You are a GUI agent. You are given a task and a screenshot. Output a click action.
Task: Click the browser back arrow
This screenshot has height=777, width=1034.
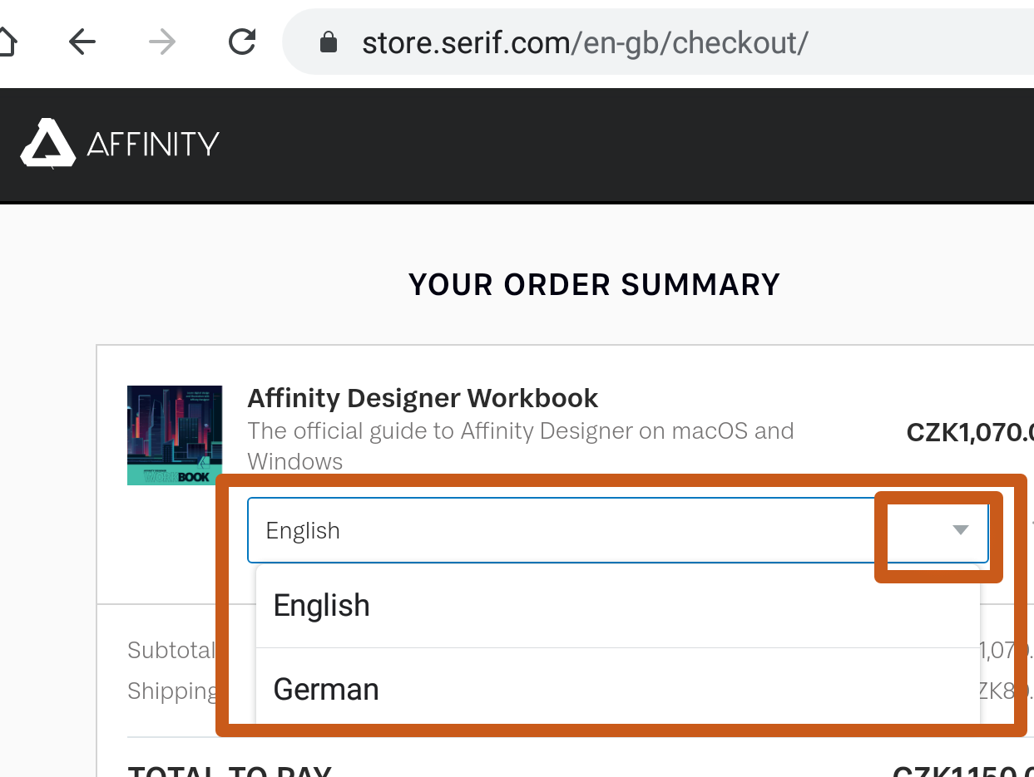(82, 42)
